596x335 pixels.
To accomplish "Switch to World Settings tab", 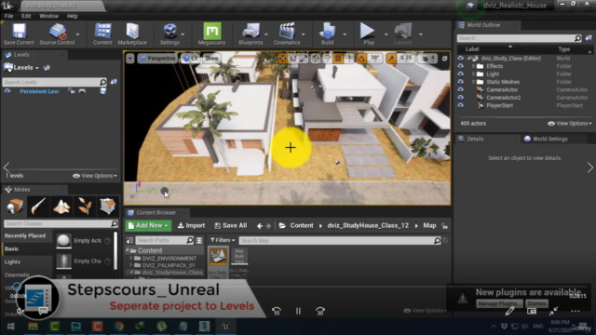I will tap(549, 139).
